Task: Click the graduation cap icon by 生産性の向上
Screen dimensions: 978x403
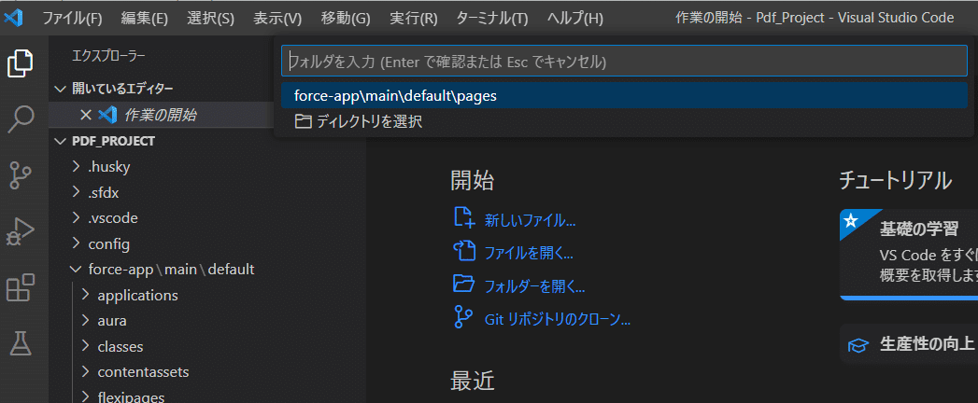Action: tap(859, 344)
